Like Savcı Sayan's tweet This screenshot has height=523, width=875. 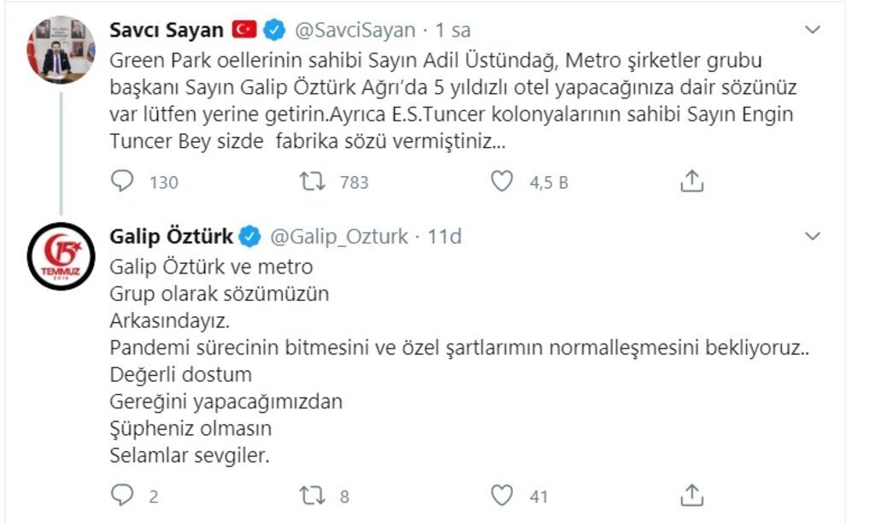click(504, 181)
